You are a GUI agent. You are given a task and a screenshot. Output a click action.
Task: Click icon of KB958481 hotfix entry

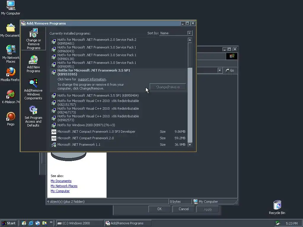click(54, 41)
